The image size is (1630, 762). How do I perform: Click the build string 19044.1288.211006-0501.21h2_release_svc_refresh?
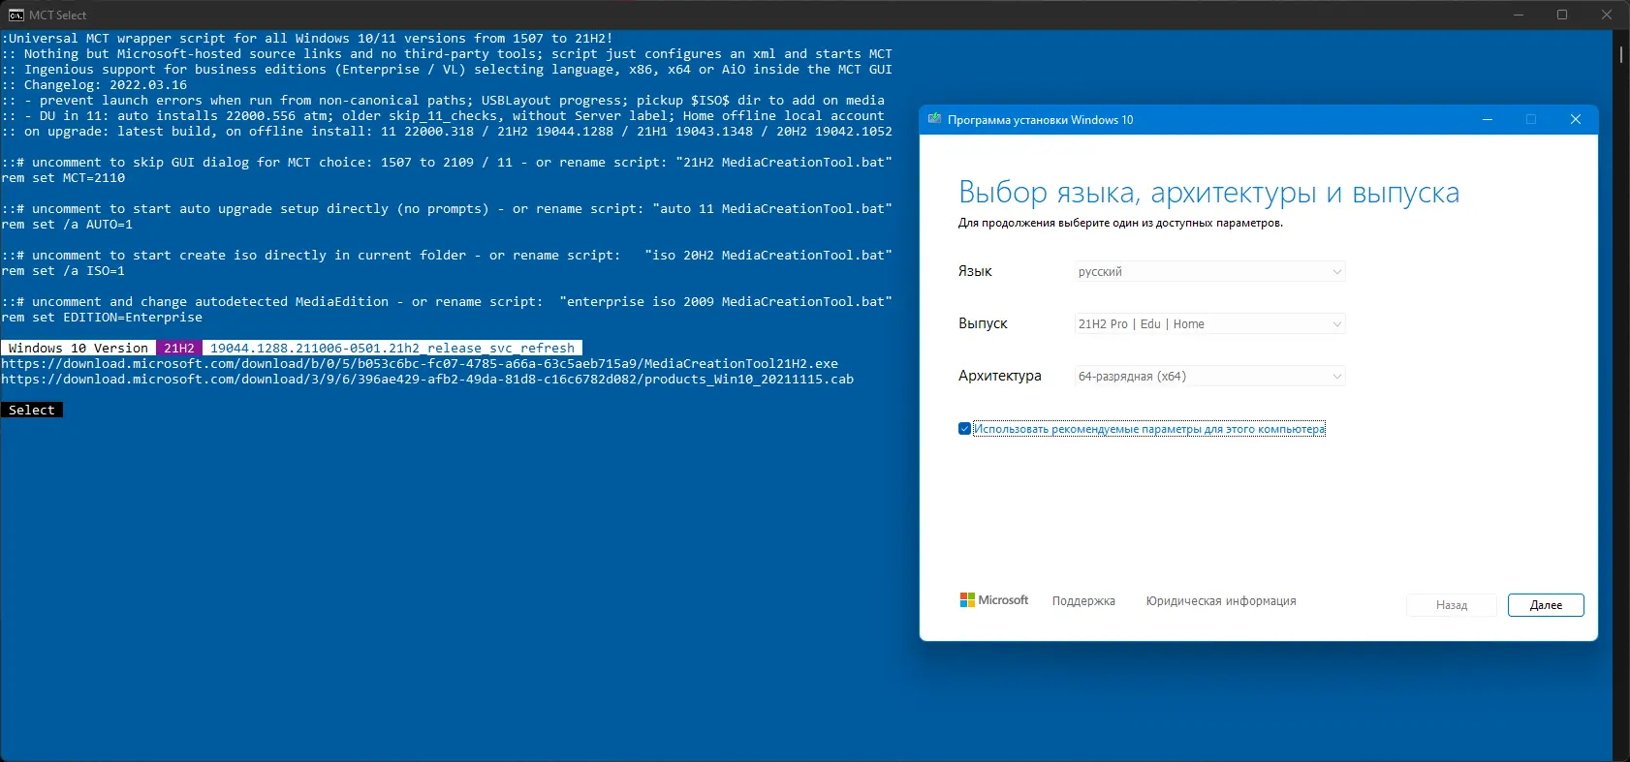[x=392, y=349]
